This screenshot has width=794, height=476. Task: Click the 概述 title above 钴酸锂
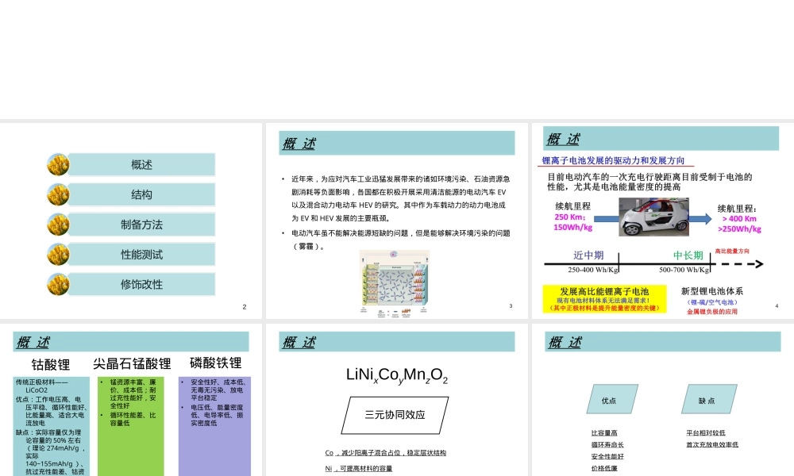(33, 343)
